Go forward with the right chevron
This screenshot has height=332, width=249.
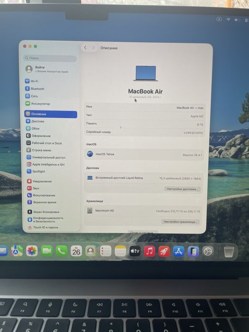93,48
